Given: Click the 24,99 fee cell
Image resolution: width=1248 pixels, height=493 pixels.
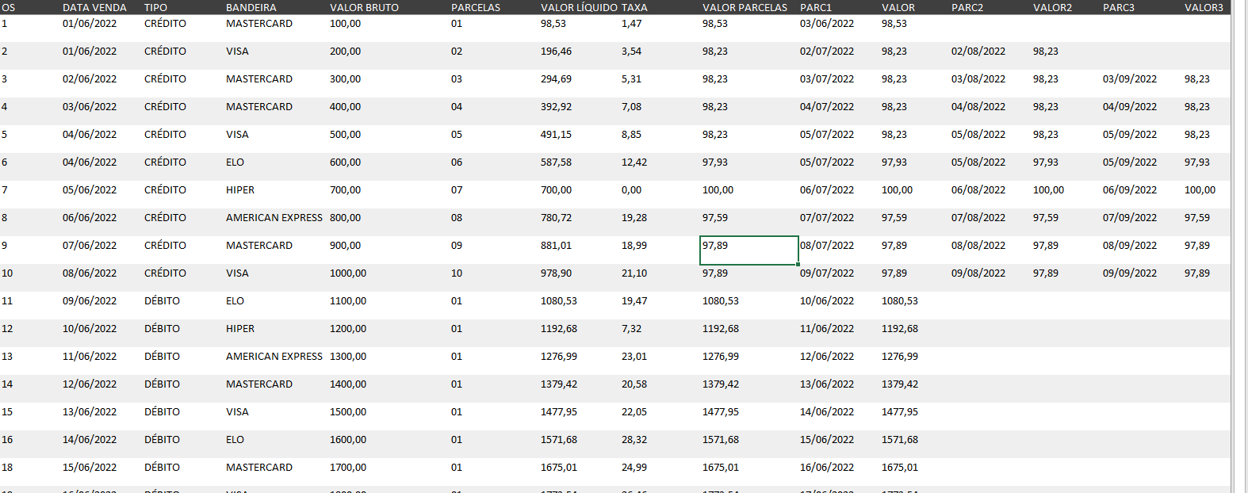Looking at the screenshot, I should tap(634, 468).
